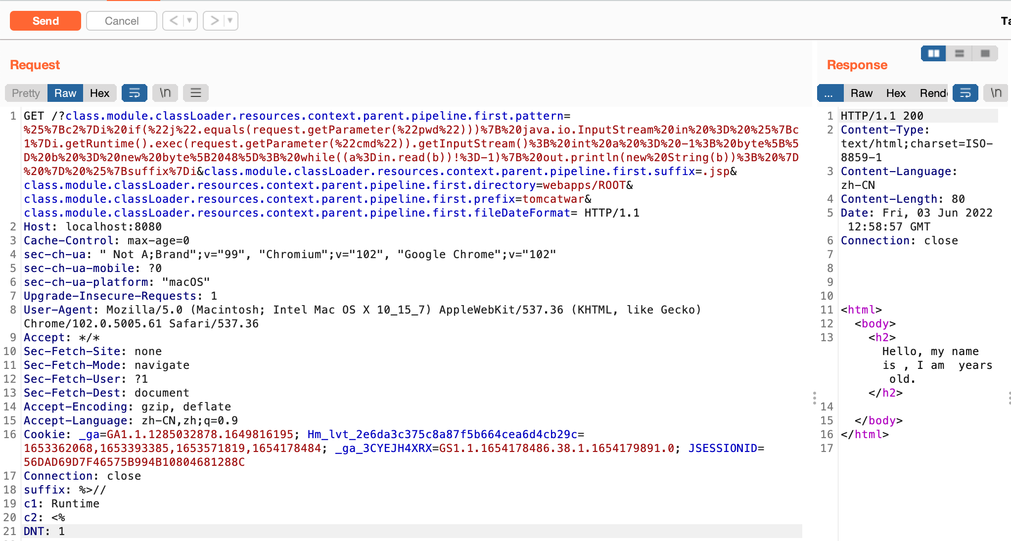Viewport: 1011px width, 541px height.
Task: Click the Cookie header line
Action: pyautogui.click(x=394, y=448)
